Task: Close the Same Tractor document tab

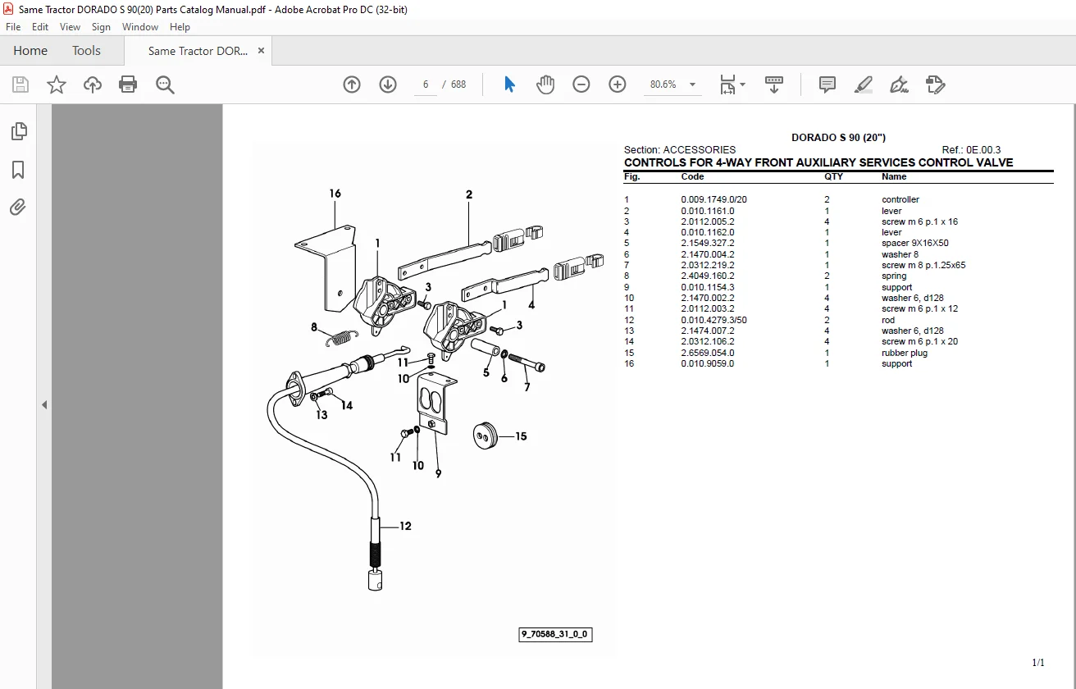Action: 261,51
